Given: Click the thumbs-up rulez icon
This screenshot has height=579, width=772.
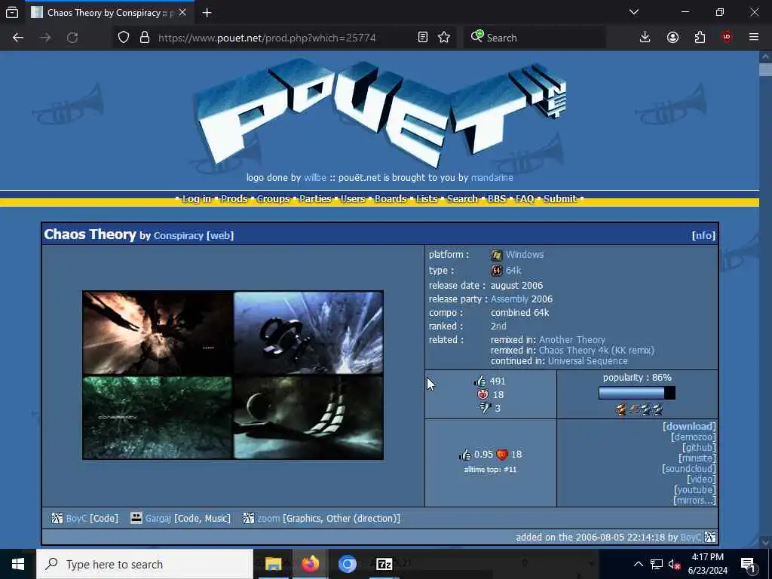Looking at the screenshot, I should click(x=480, y=381).
